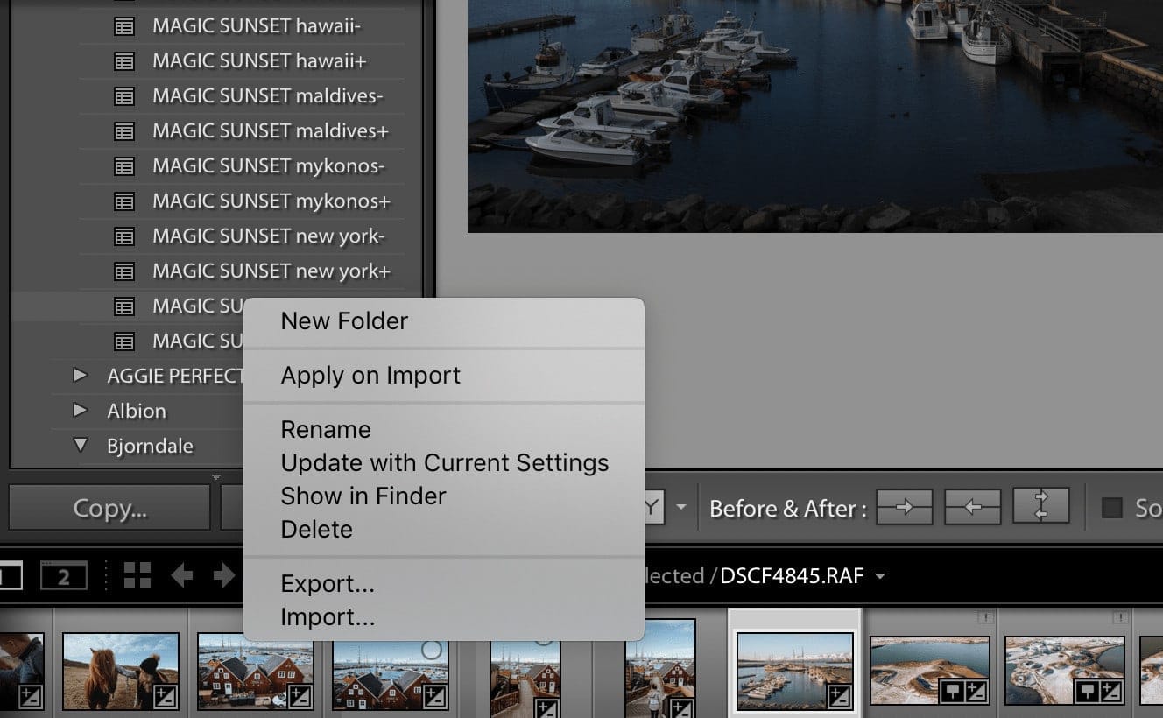Select the MAGIC SUNSET hawaii- preset icon
This screenshot has height=718, width=1163.
click(125, 26)
